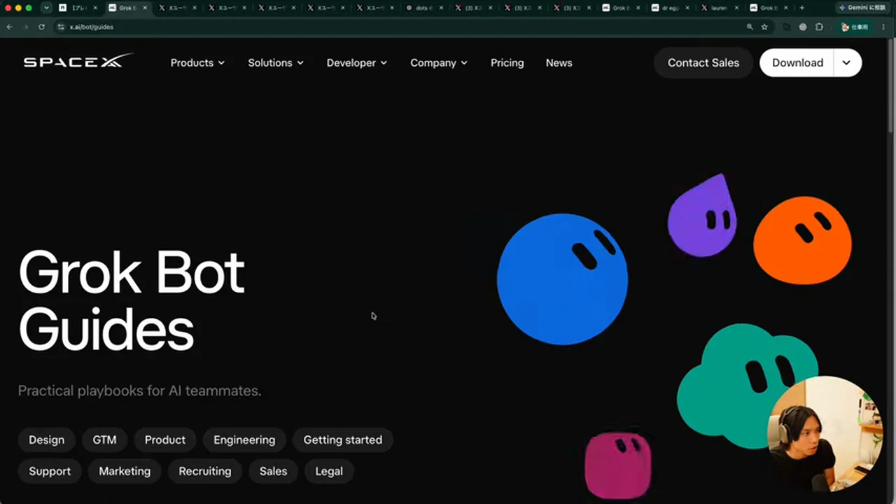896x504 pixels.
Task: Open the tab search dropdown arrow
Action: click(x=46, y=8)
